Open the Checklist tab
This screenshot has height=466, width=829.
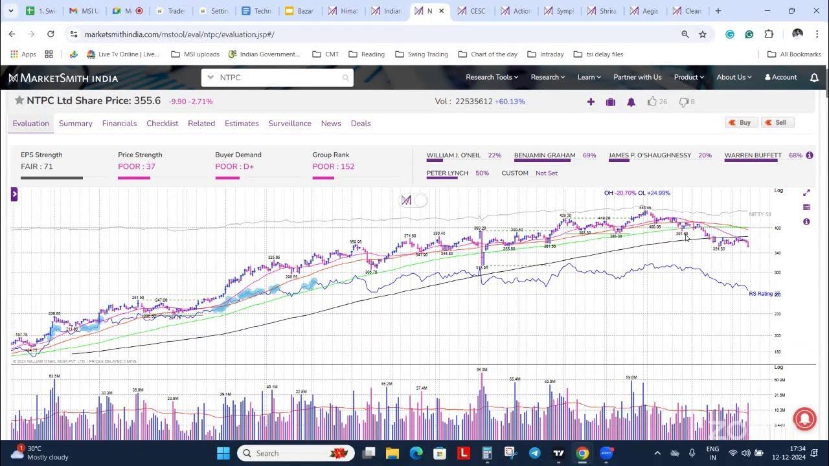click(163, 124)
